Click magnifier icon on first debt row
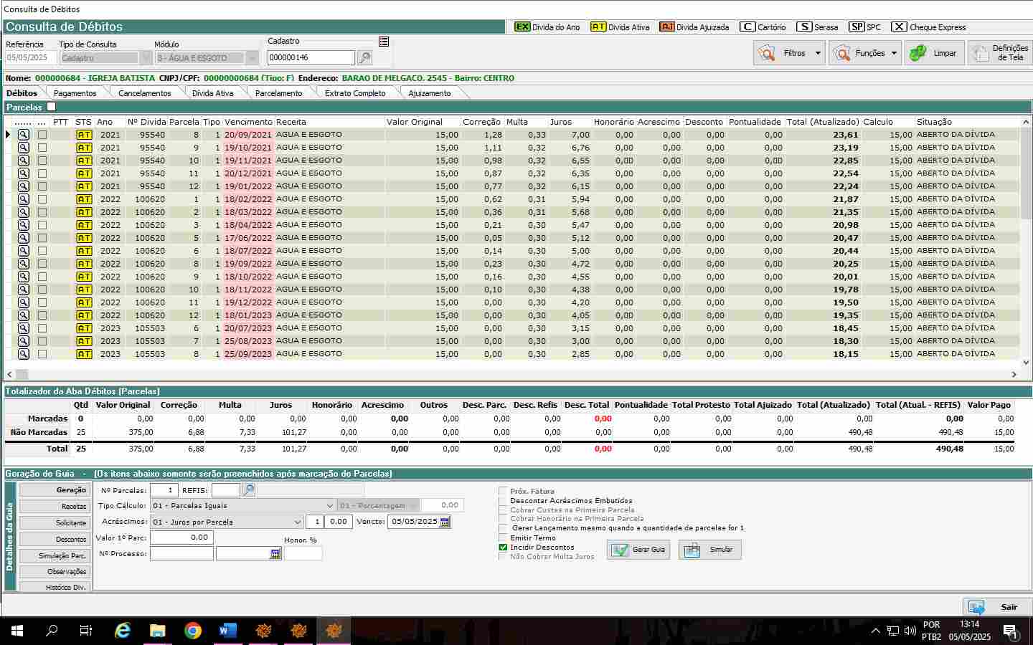Viewport: 1033px width, 645px height. tap(24, 135)
